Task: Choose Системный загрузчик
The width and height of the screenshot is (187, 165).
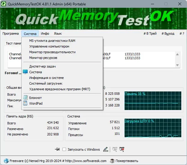Action: (x=62, y=83)
